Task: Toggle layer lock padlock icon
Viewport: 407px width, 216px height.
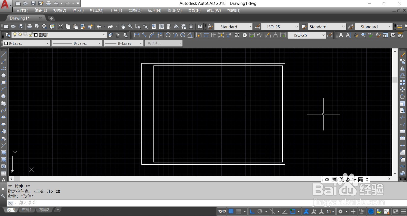Action: pos(31,35)
